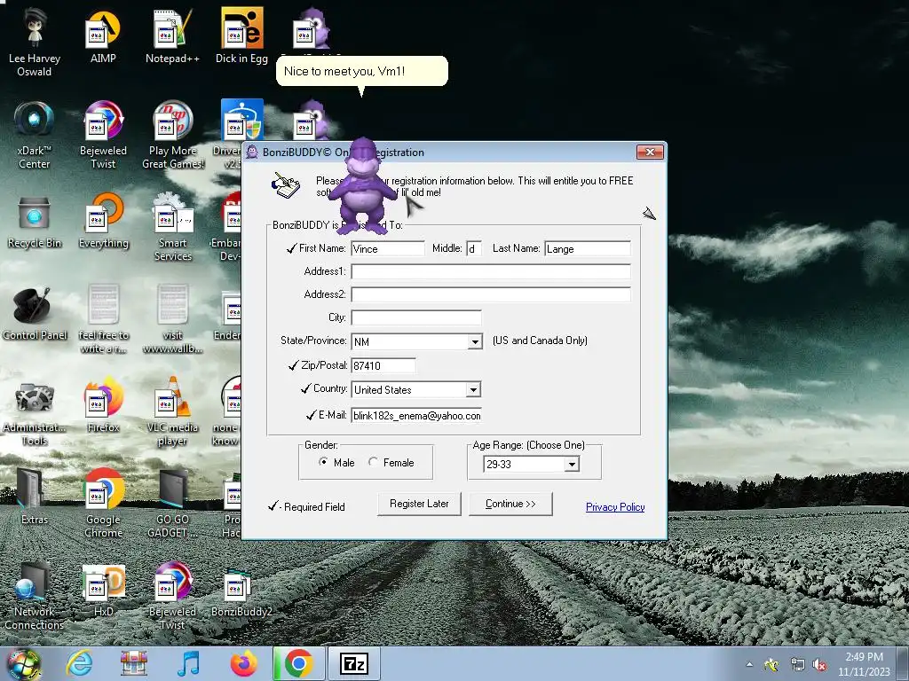909x681 pixels.
Task: Open the Dick in Egg shortcut
Action: [x=241, y=36]
